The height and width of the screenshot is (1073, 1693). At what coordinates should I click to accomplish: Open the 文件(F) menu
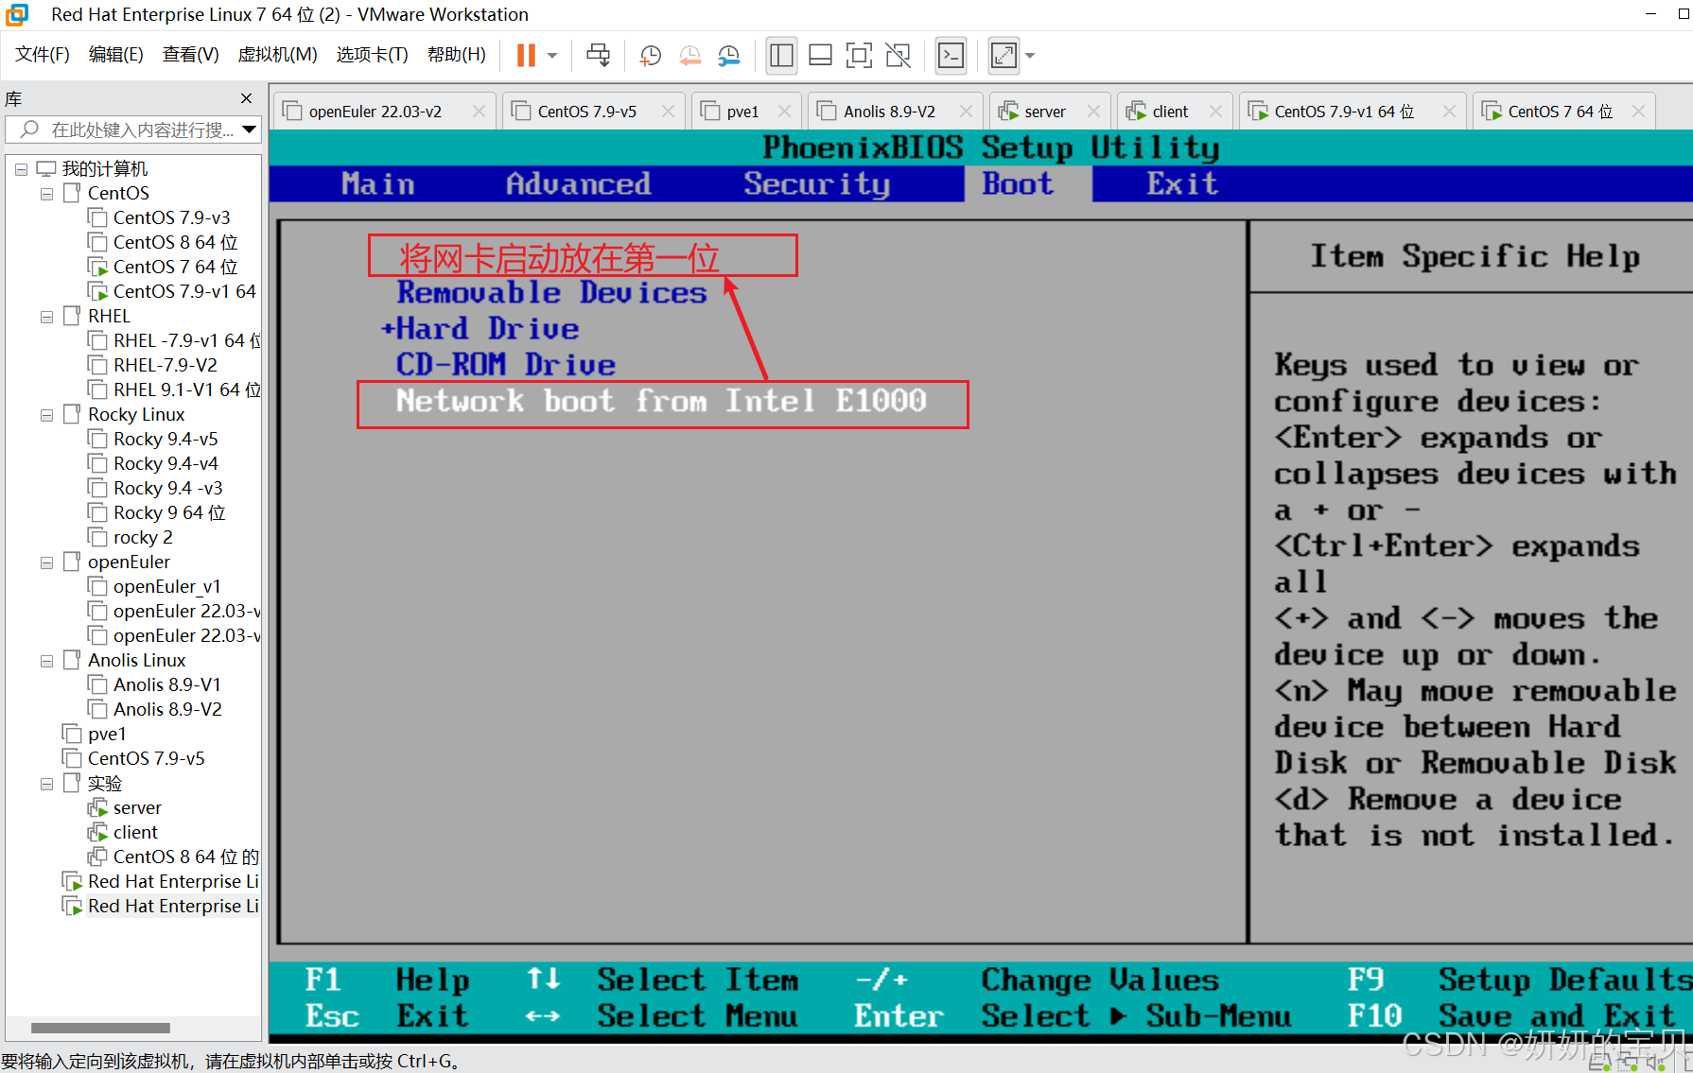pyautogui.click(x=43, y=55)
